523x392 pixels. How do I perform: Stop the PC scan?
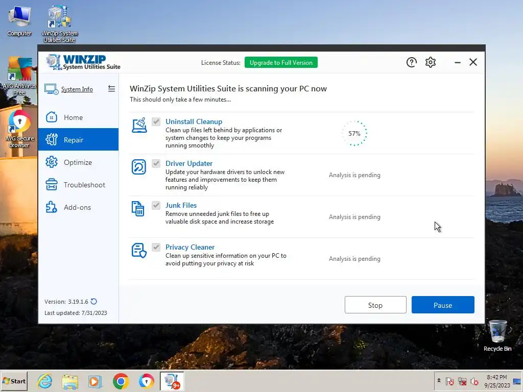point(375,305)
